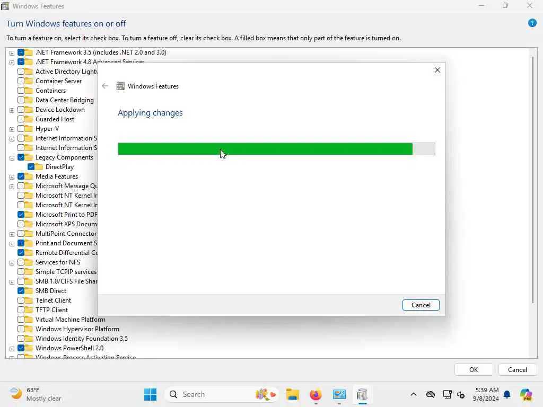Uncheck Microsoft Print to PDF checkbox
This screenshot has width=543, height=407.
(x=21, y=215)
